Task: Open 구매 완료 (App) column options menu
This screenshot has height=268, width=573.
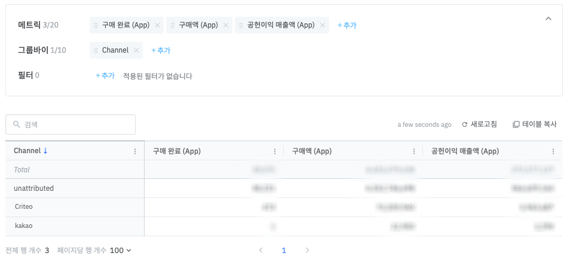Action: [275, 151]
